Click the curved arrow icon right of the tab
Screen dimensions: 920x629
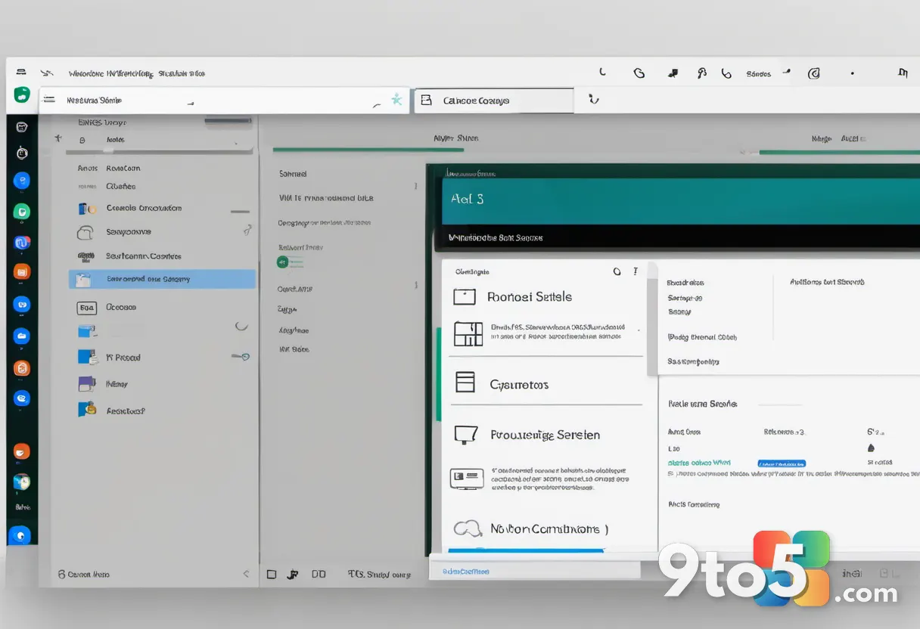point(593,99)
